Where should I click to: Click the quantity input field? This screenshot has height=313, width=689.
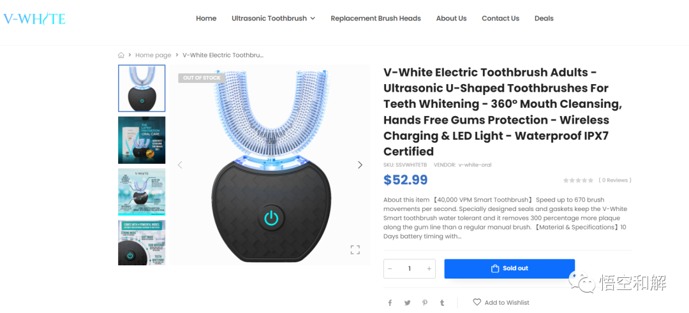tap(410, 268)
